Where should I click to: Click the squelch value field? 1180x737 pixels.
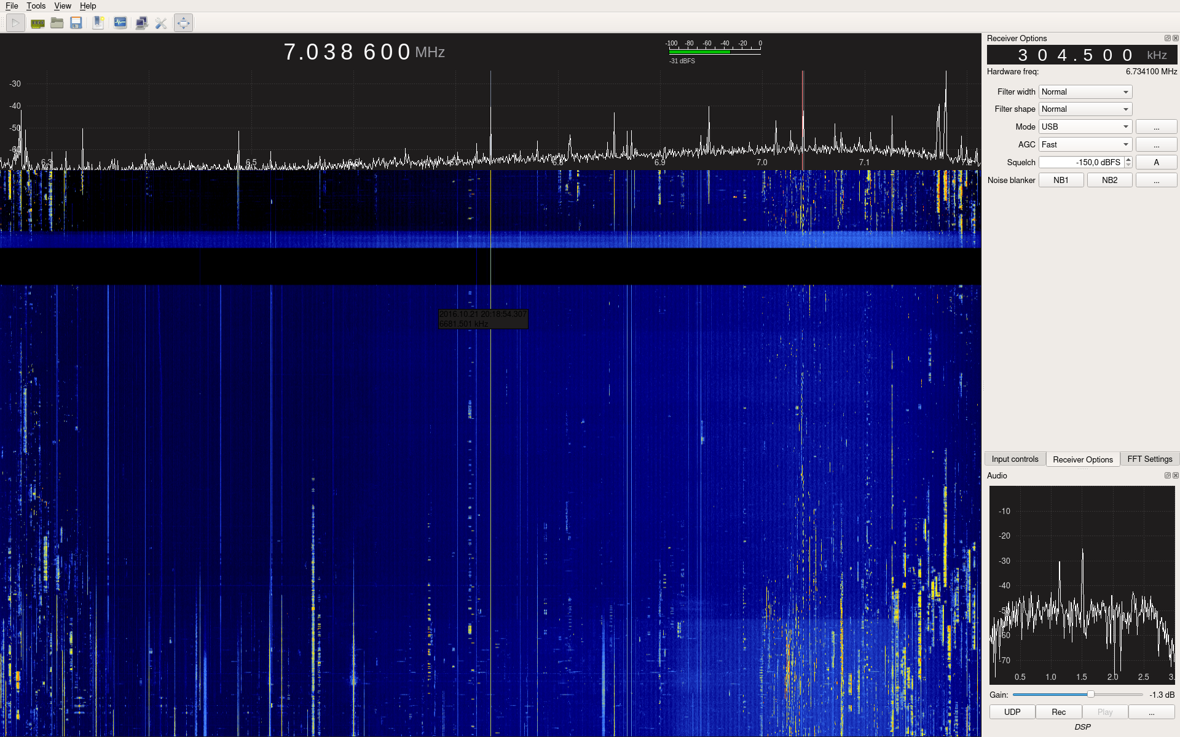click(1081, 163)
